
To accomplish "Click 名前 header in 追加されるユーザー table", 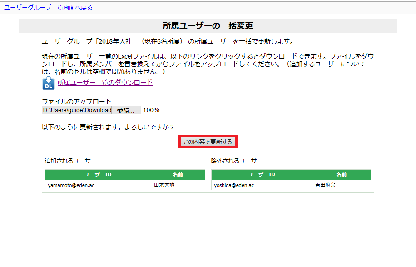I will click(178, 174).
